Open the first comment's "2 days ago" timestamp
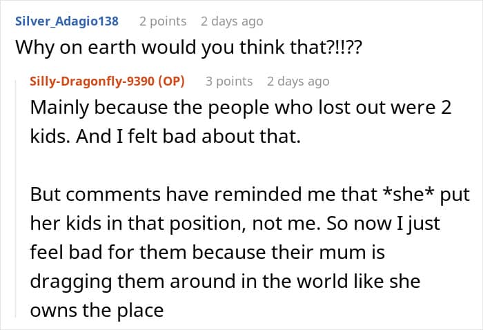 [x=232, y=21]
